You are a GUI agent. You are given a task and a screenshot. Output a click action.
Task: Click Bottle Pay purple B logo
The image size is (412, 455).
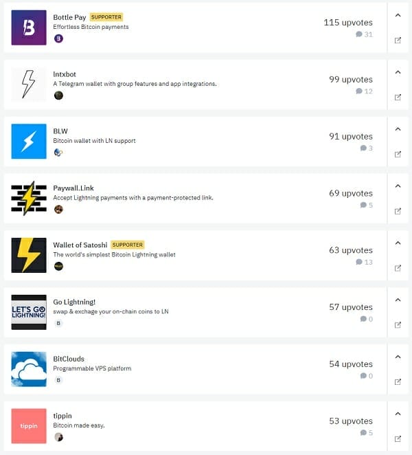pyautogui.click(x=29, y=27)
